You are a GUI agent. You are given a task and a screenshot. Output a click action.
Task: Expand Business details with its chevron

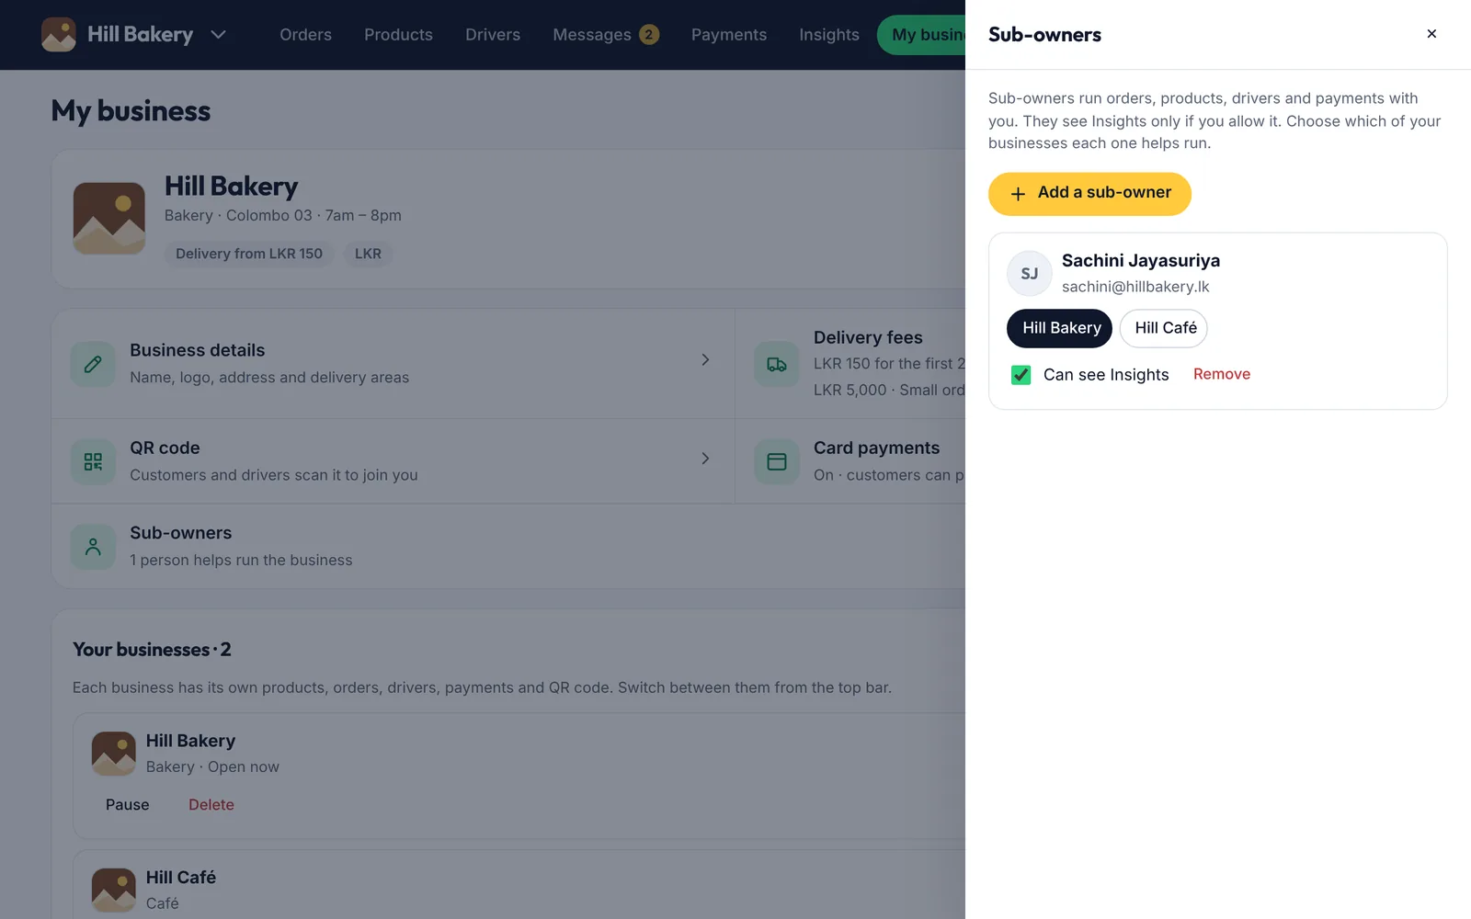(x=705, y=360)
